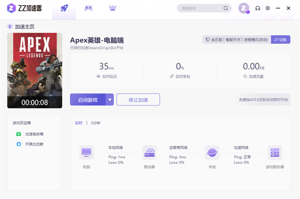Click the 智能节点 node label
Image resolution: width=300 pixels, height=199 pixels.
[x=233, y=39]
